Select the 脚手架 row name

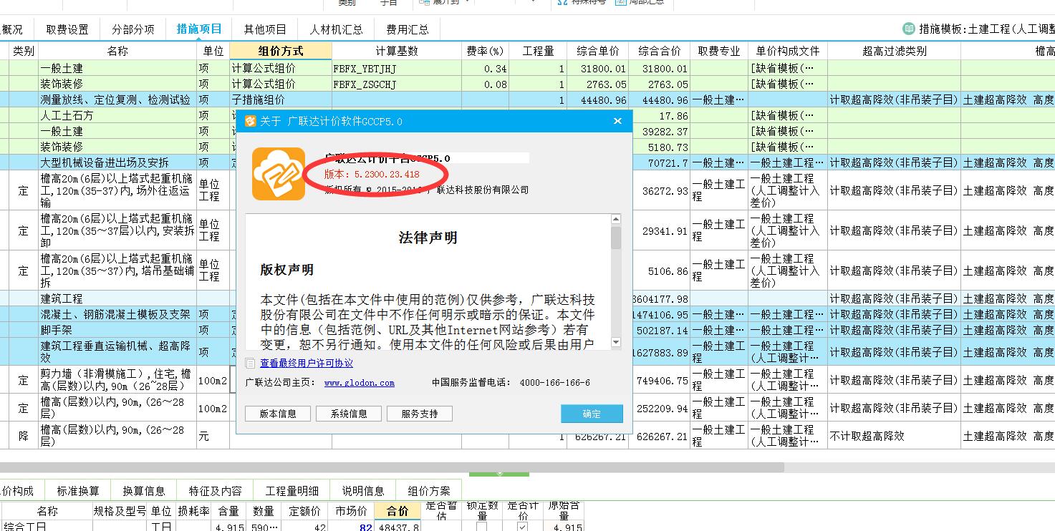[56, 330]
